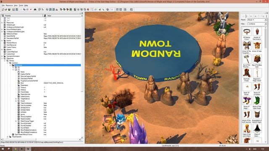The height and width of the screenshot is (151, 269).
Task: Expand the UndergroundAmbientLights folder node
Action: pyautogui.click(x=2, y=31)
